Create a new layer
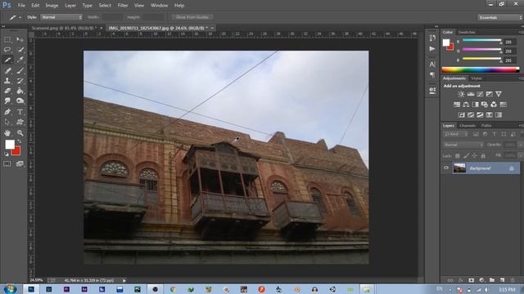The height and width of the screenshot is (294, 524). click(x=502, y=280)
